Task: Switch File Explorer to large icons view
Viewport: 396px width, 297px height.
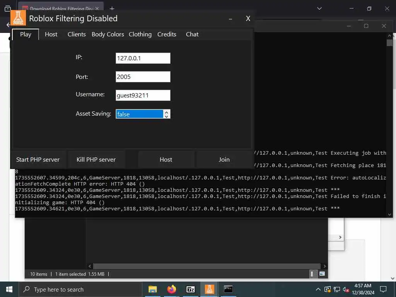Action: (x=322, y=274)
